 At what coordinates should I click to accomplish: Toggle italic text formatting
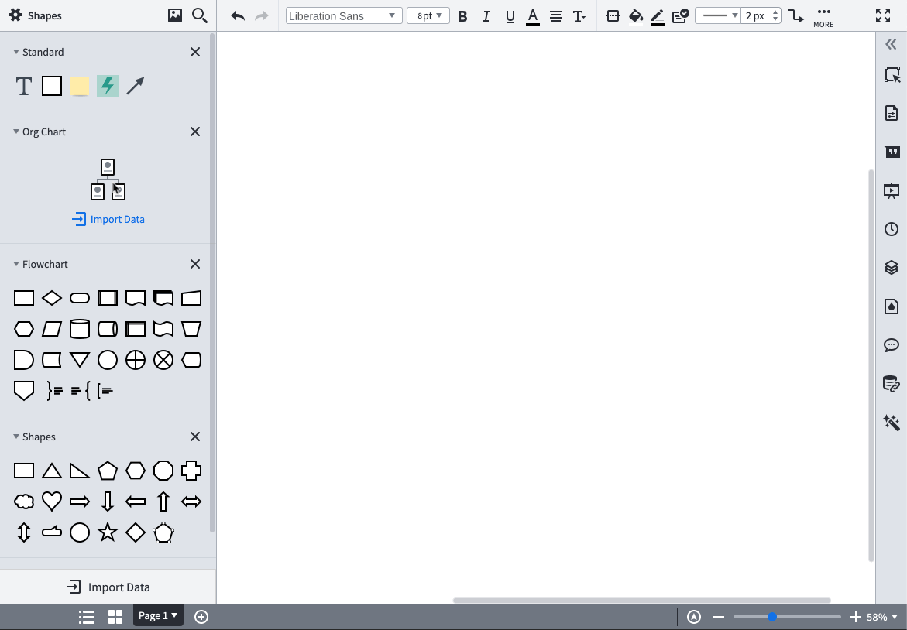tap(486, 15)
